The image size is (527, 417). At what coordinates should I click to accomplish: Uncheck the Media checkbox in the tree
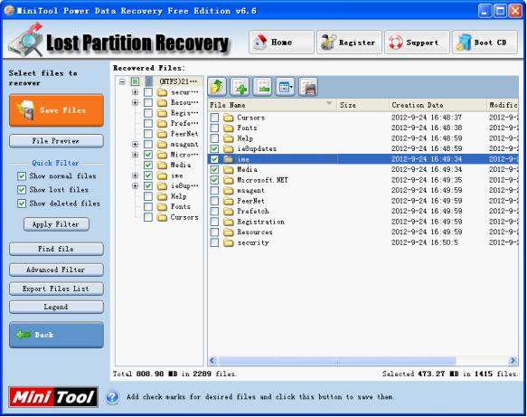[x=148, y=166]
